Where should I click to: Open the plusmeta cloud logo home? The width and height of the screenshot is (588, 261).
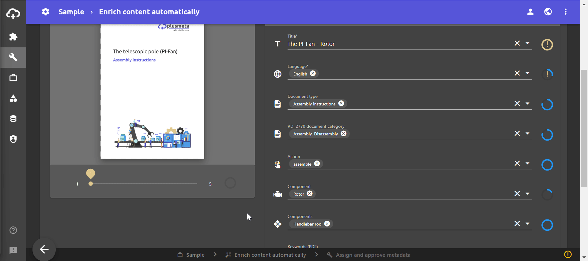pos(13,13)
